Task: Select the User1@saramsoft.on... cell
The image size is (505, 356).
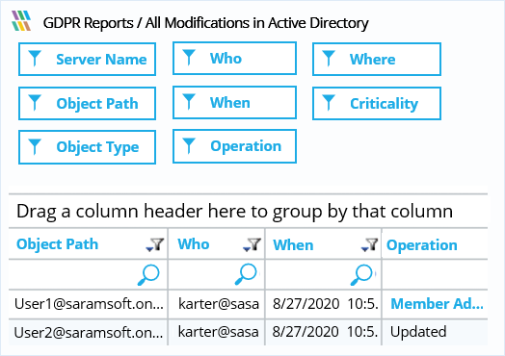Action: click(x=89, y=304)
